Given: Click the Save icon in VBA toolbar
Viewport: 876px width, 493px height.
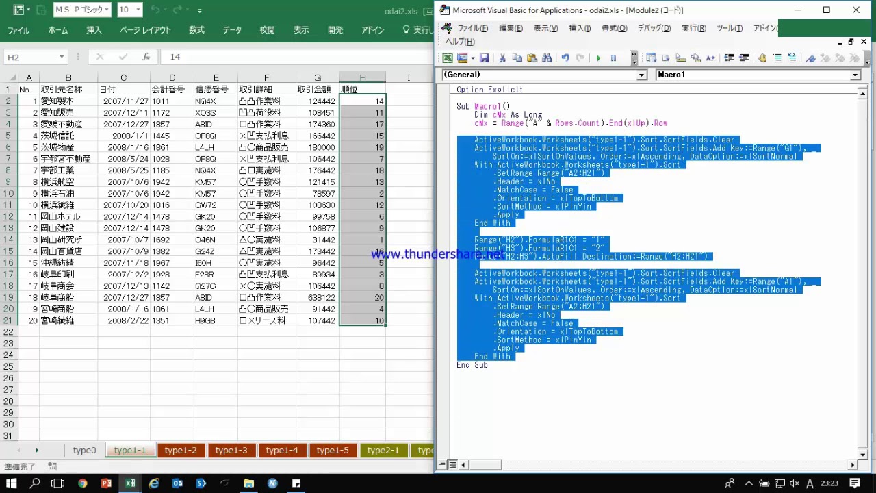Looking at the screenshot, I should pyautogui.click(x=484, y=58).
